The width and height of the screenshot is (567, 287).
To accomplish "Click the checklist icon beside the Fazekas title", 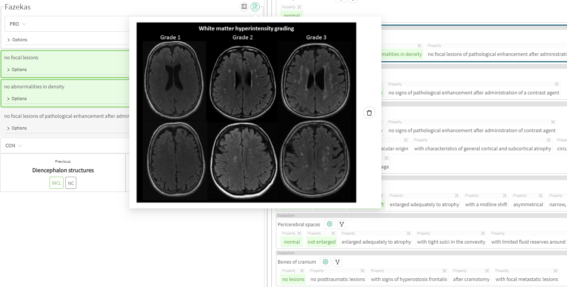I will coord(244,6).
